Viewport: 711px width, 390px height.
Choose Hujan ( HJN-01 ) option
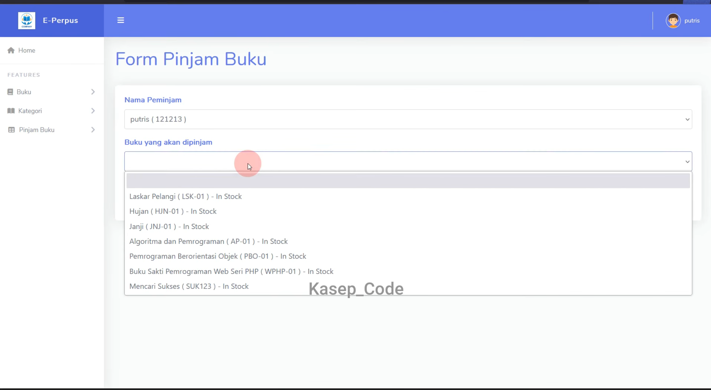click(408, 211)
